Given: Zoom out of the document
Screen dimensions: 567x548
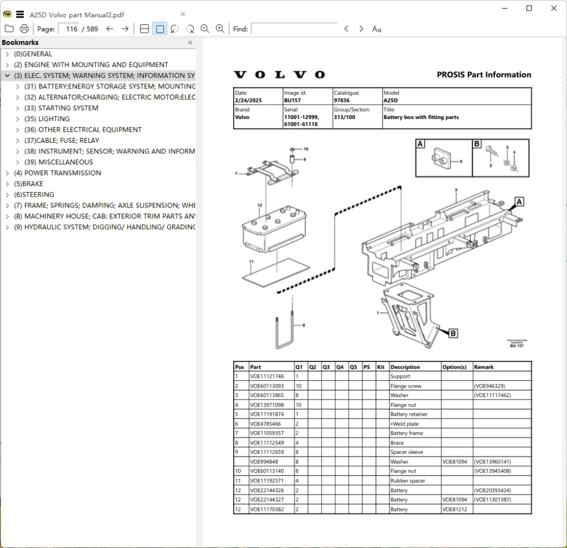Looking at the screenshot, I should (x=205, y=29).
